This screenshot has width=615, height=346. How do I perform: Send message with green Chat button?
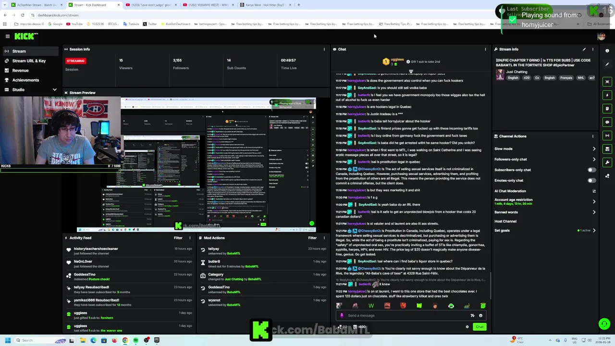480,327
